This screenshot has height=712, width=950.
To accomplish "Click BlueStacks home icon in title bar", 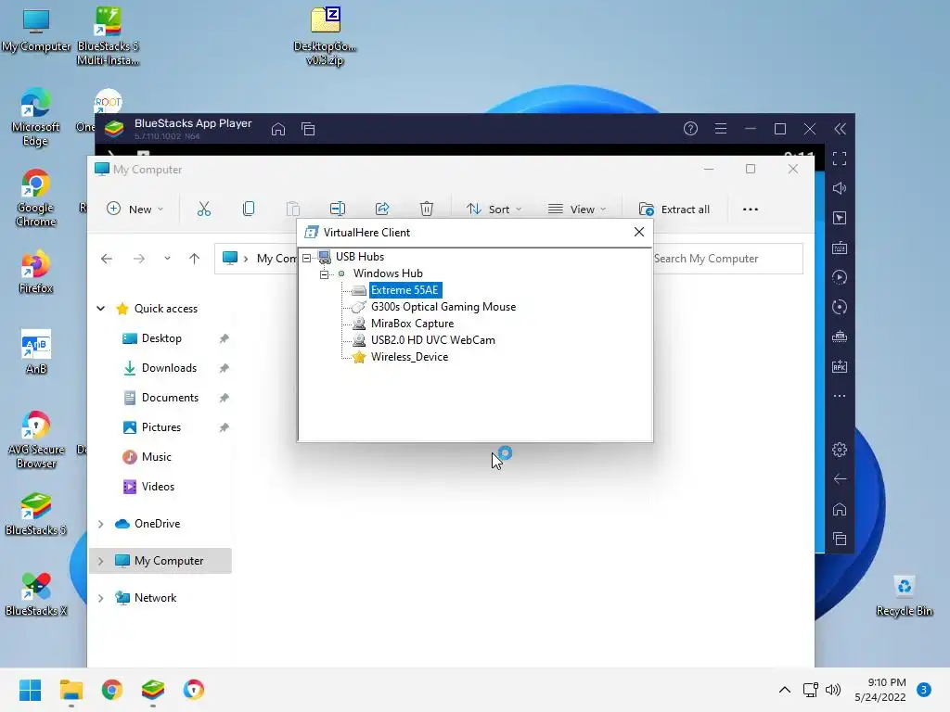I will pyautogui.click(x=278, y=129).
